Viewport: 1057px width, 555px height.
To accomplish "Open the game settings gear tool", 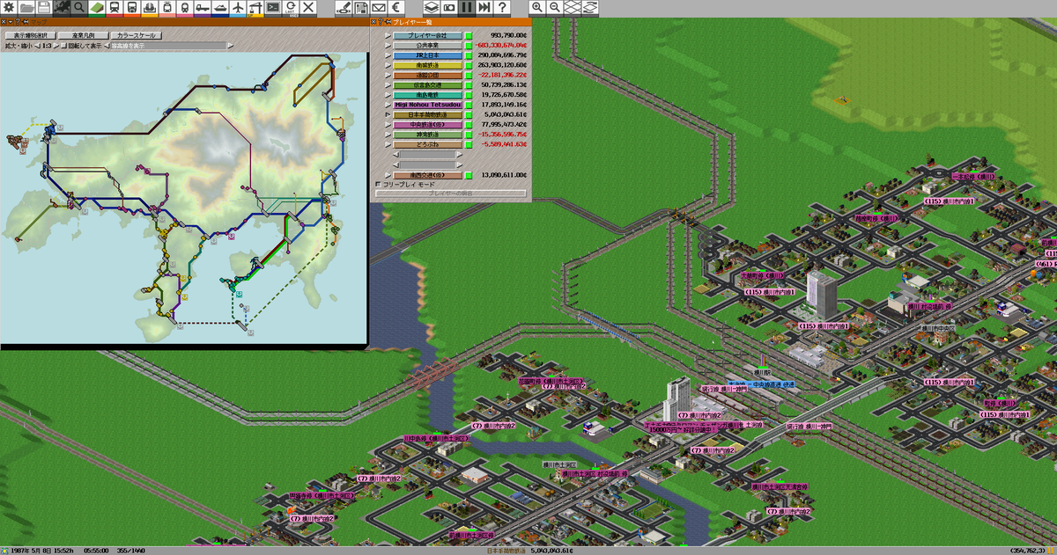I will pyautogui.click(x=9, y=9).
